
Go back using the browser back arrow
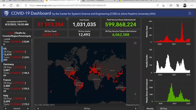point(4,5)
